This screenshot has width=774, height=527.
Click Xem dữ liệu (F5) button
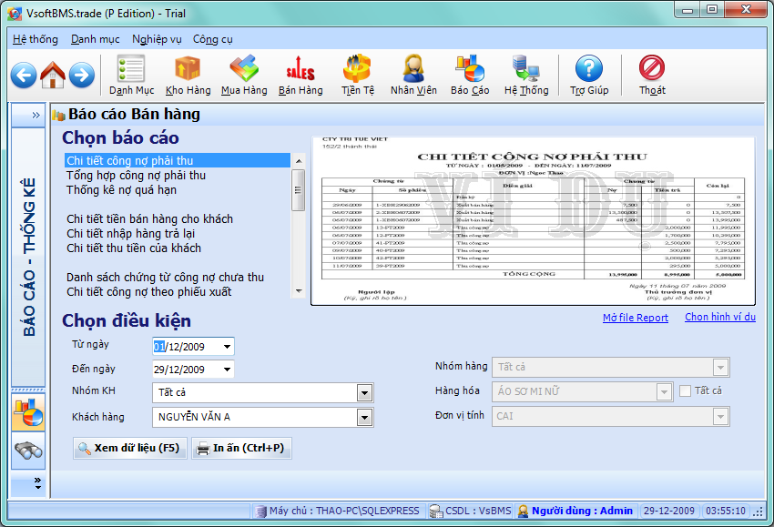click(130, 448)
